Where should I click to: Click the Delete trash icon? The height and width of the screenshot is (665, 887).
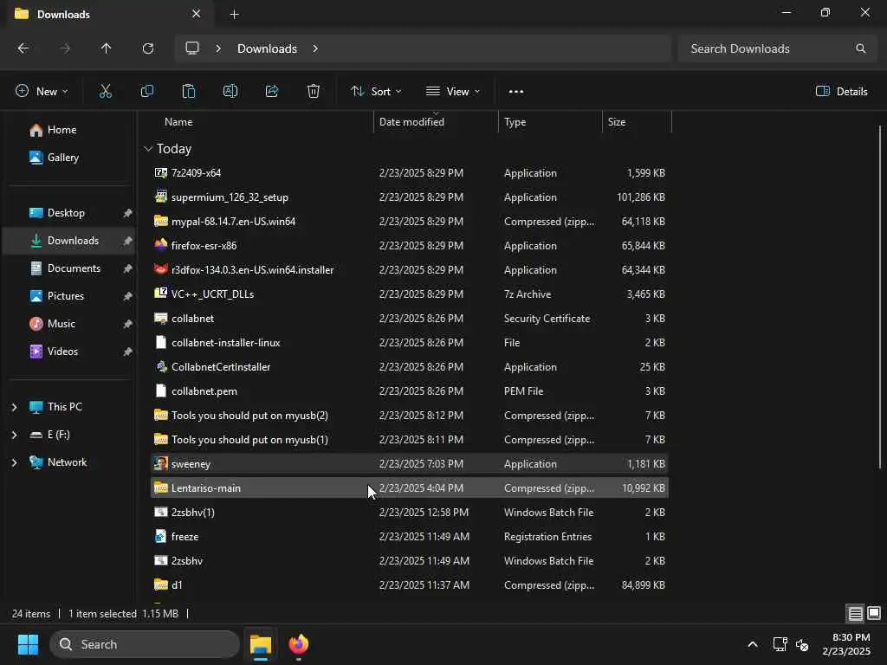coord(314,91)
